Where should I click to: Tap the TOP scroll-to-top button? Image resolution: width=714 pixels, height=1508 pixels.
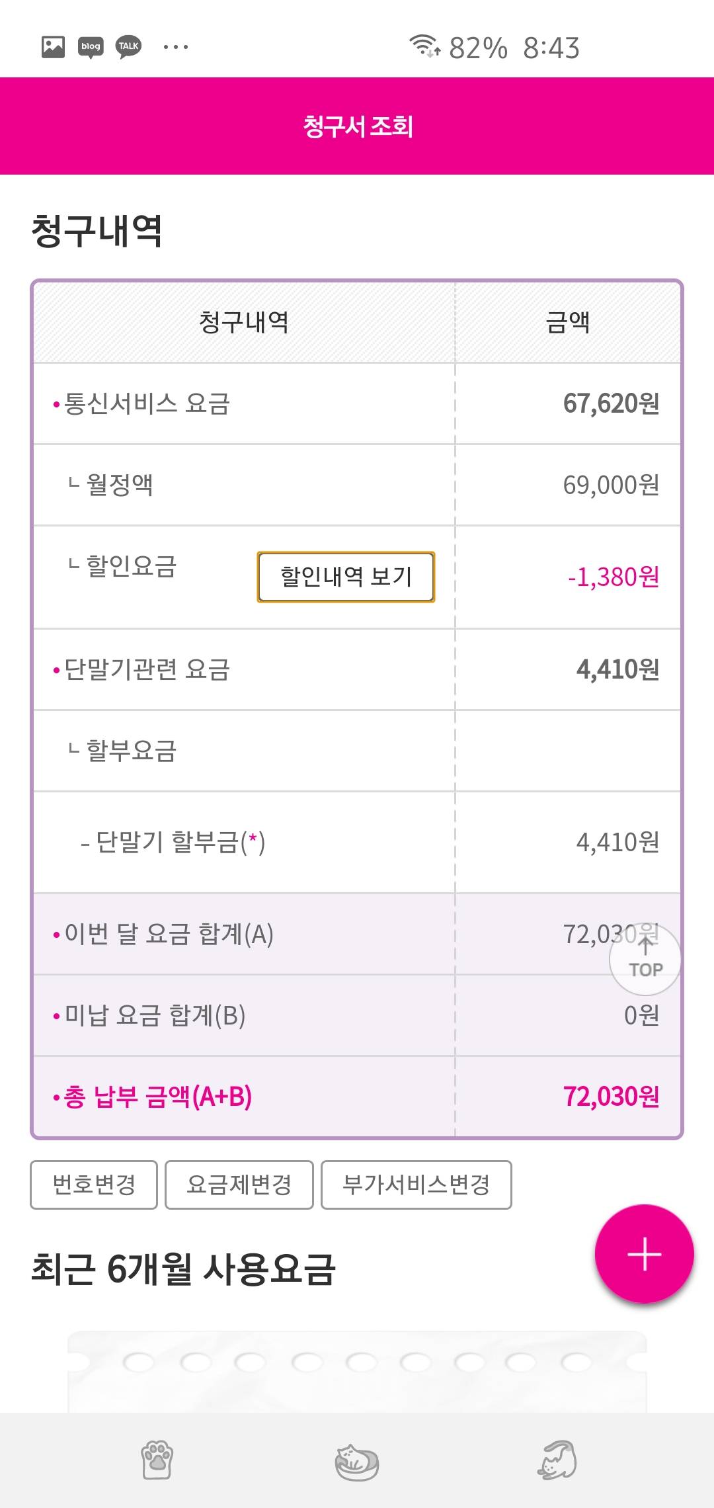pyautogui.click(x=645, y=959)
